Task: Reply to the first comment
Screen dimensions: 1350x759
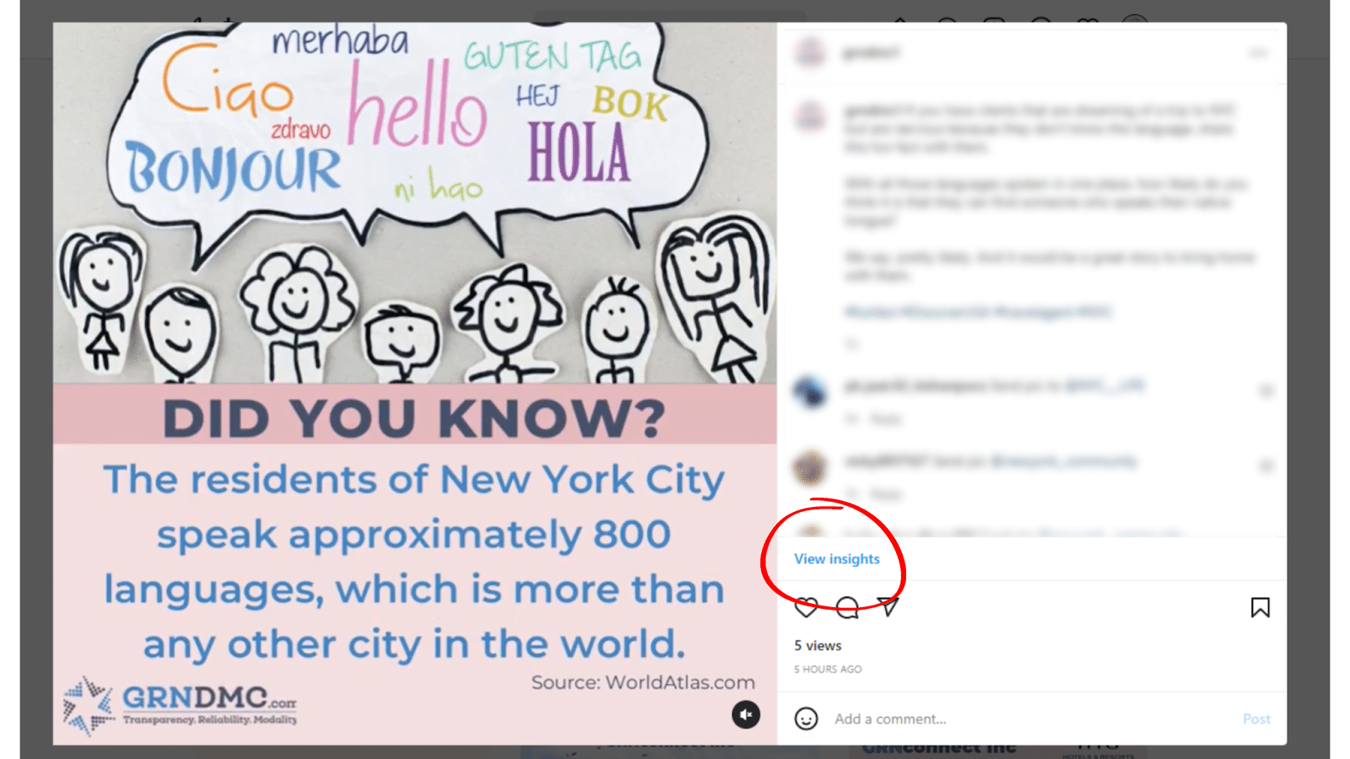Action: 886,419
